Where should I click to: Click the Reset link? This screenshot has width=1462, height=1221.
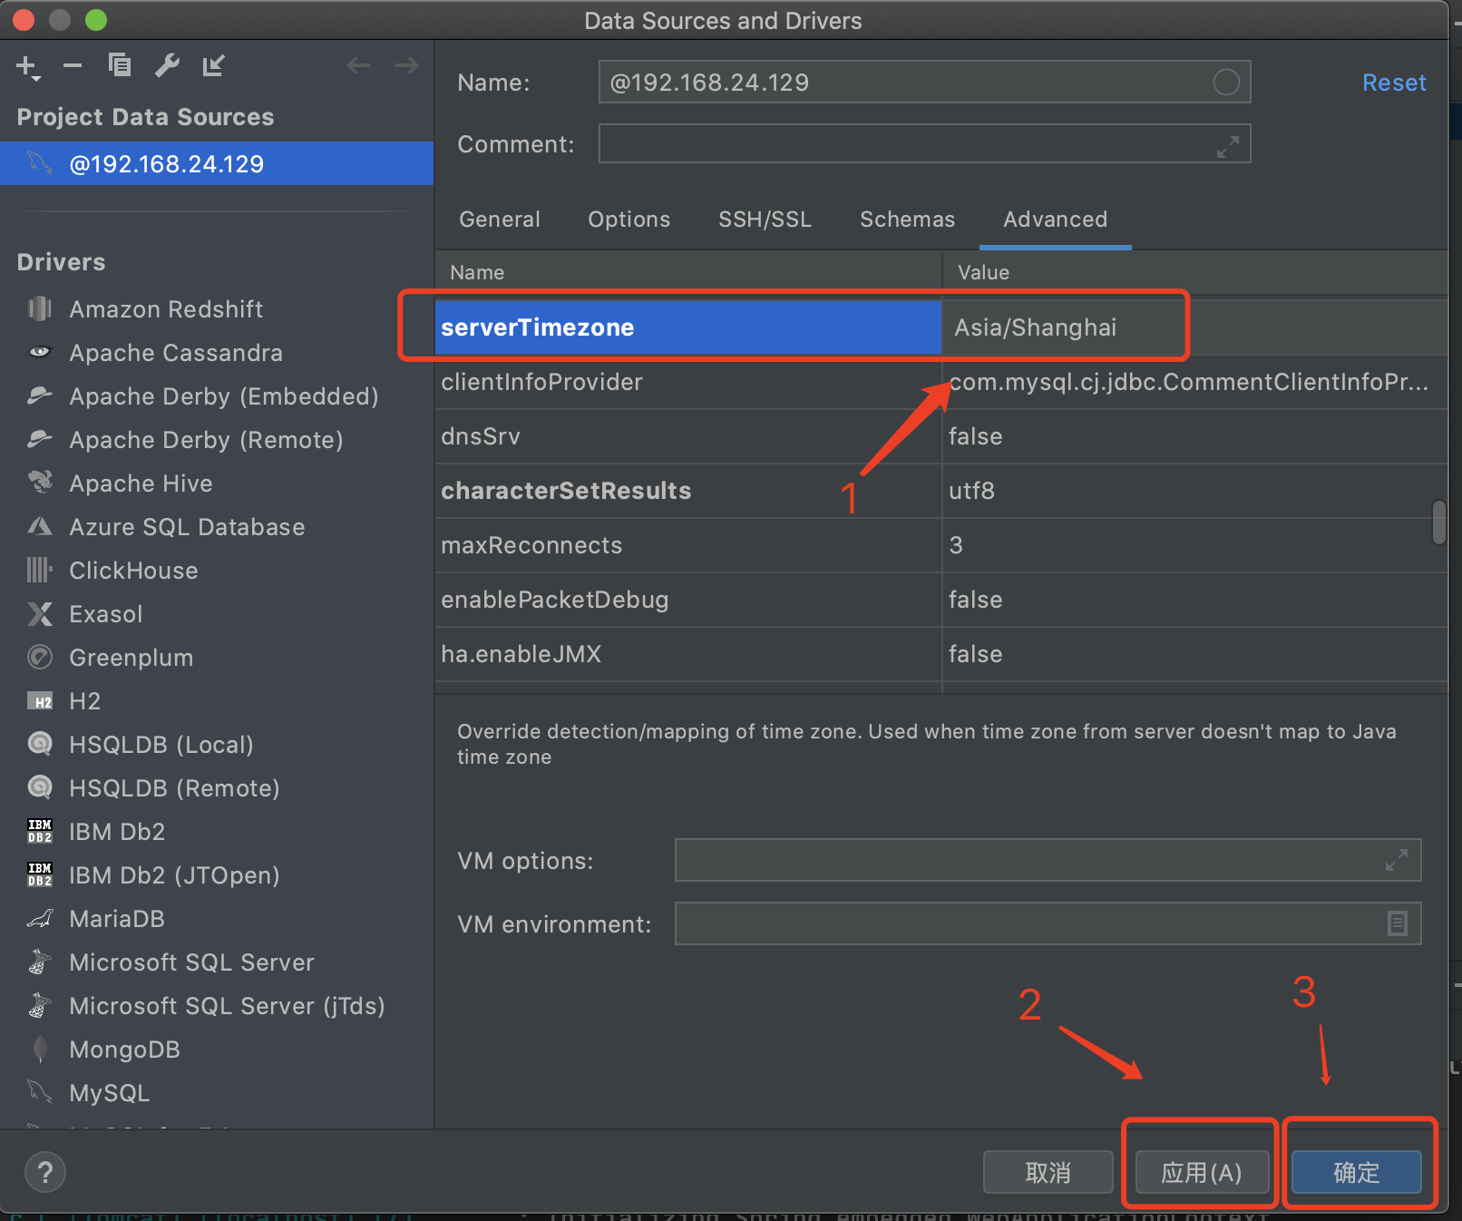click(x=1394, y=83)
